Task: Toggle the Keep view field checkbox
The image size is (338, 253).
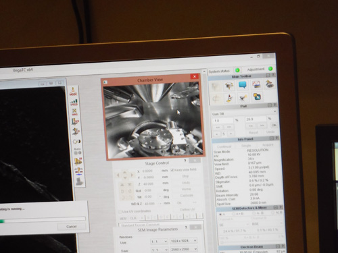Action: pyautogui.click(x=172, y=170)
